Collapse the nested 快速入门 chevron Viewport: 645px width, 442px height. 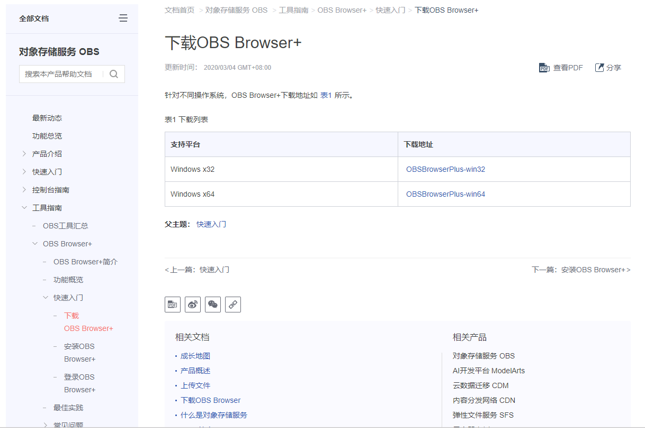46,298
